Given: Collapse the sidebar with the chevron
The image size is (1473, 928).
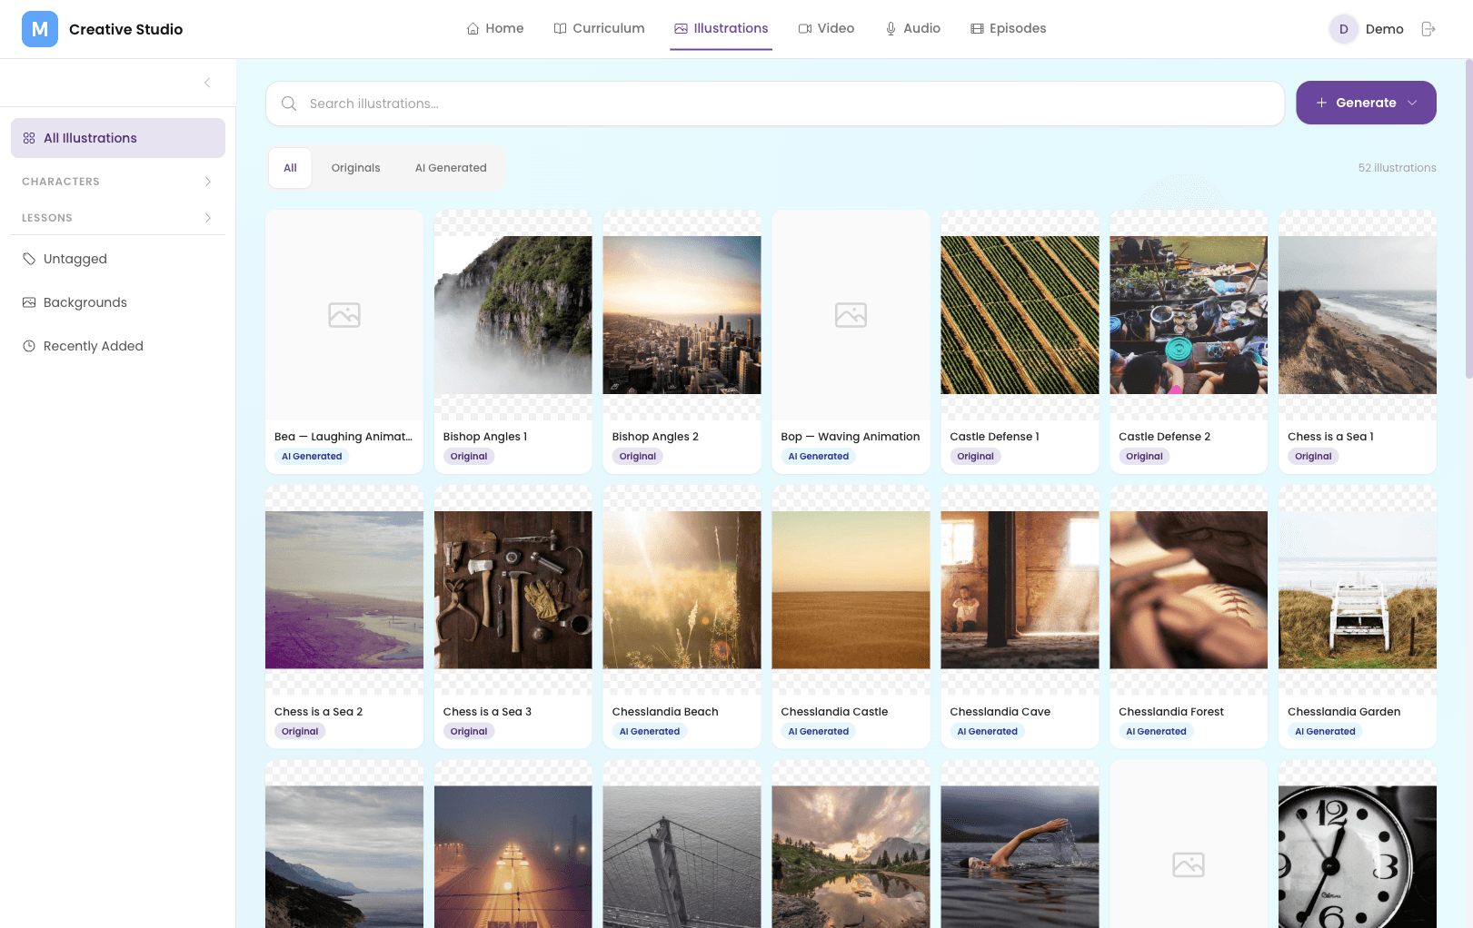Looking at the screenshot, I should pyautogui.click(x=206, y=83).
